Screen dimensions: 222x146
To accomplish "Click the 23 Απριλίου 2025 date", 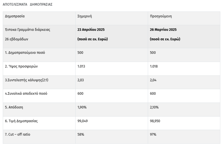I will click(x=91, y=30).
